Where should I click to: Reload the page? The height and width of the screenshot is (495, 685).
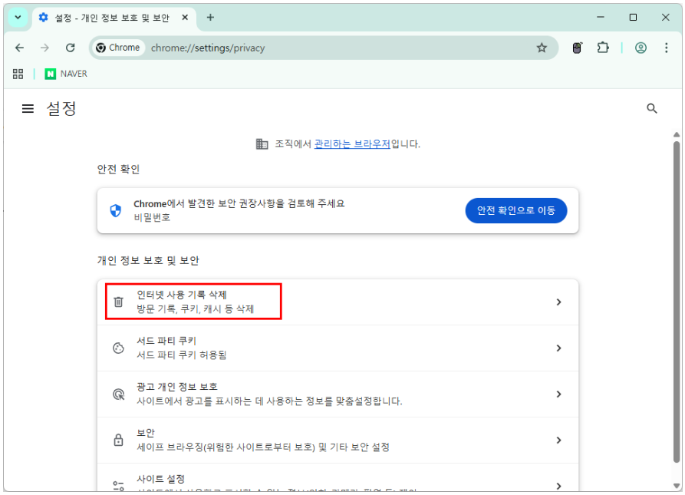click(x=70, y=48)
